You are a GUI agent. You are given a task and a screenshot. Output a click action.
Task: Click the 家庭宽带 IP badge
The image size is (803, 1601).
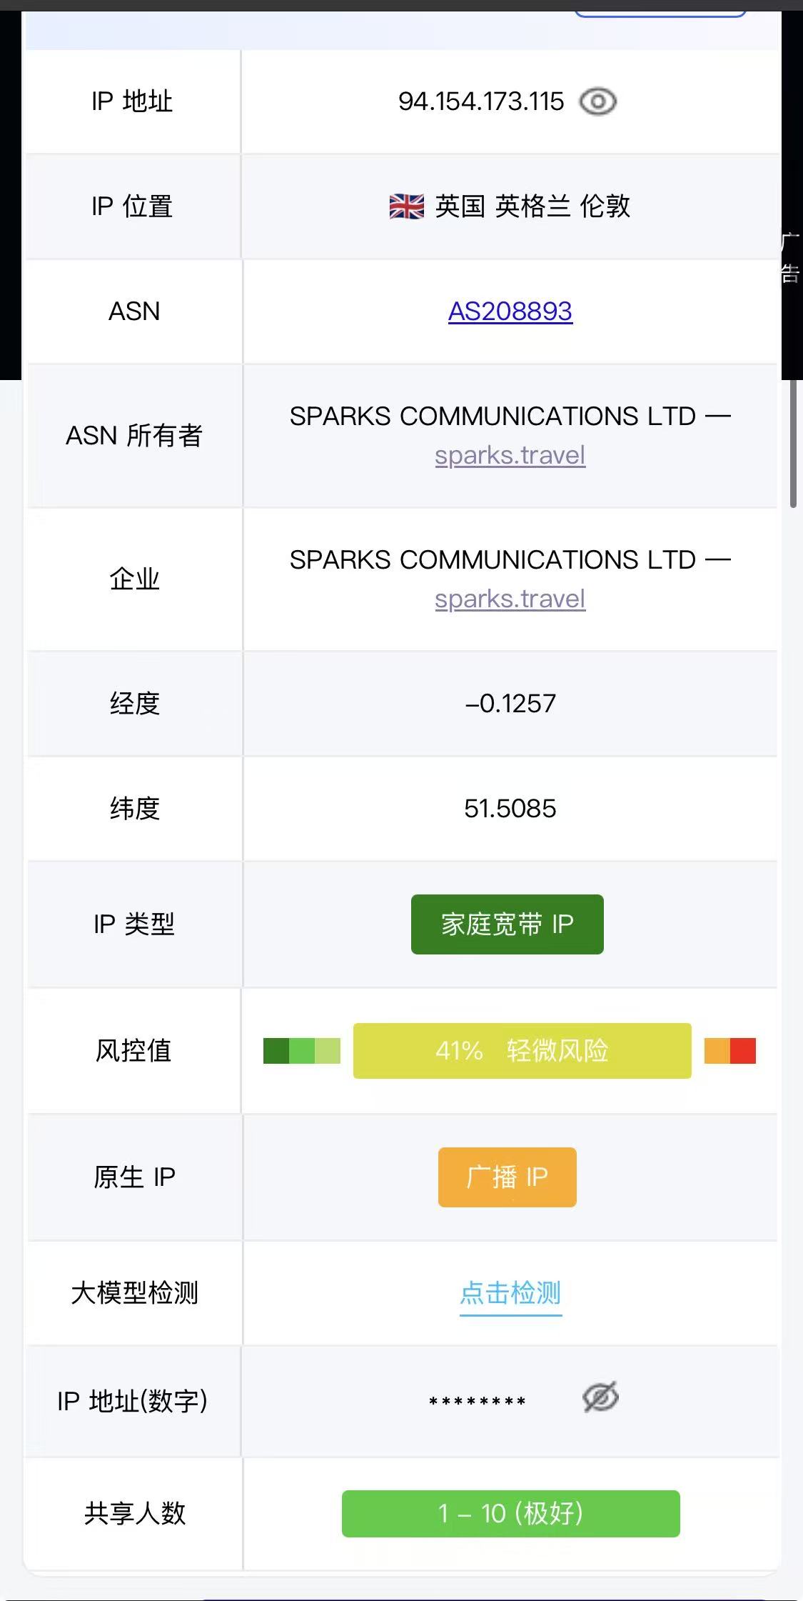[x=507, y=924]
